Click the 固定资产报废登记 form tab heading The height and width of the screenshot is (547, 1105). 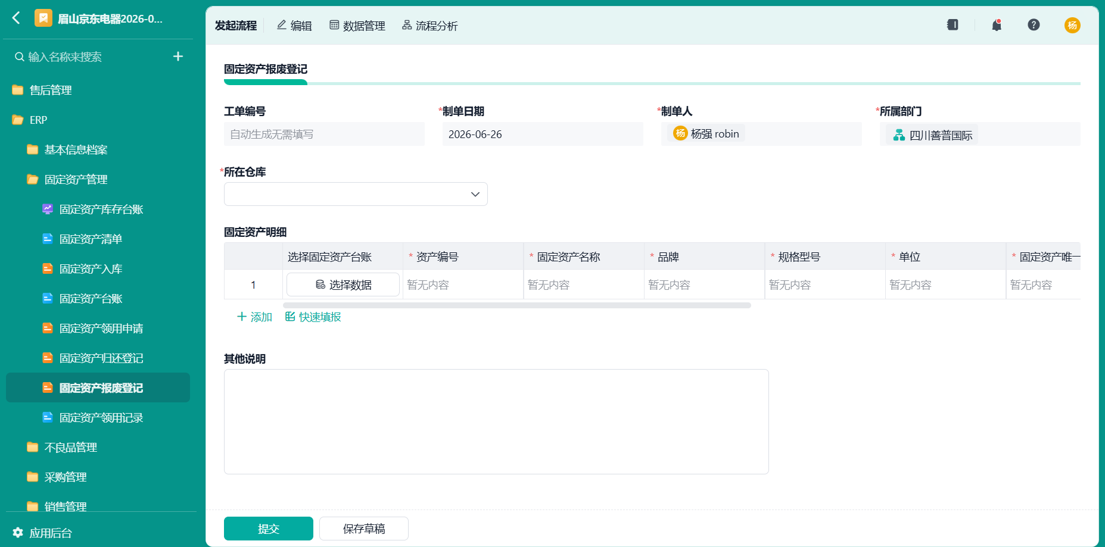[x=266, y=69]
